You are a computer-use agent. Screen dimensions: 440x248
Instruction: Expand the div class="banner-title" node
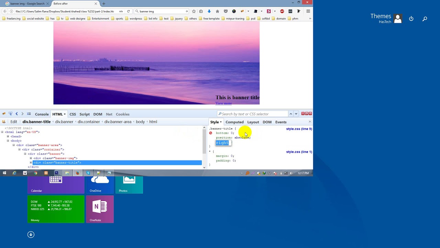coord(31,163)
